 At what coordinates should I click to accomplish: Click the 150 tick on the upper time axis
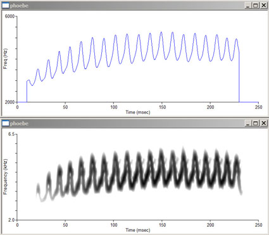pos(162,107)
